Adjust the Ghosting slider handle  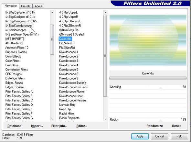(161, 88)
